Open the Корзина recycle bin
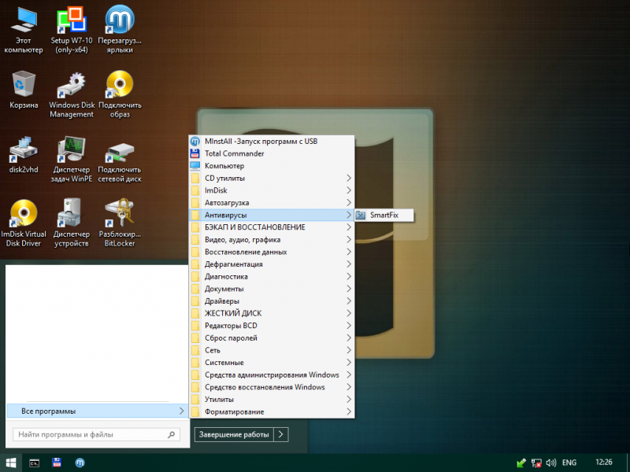Screen dimensions: 630x472 (24, 90)
